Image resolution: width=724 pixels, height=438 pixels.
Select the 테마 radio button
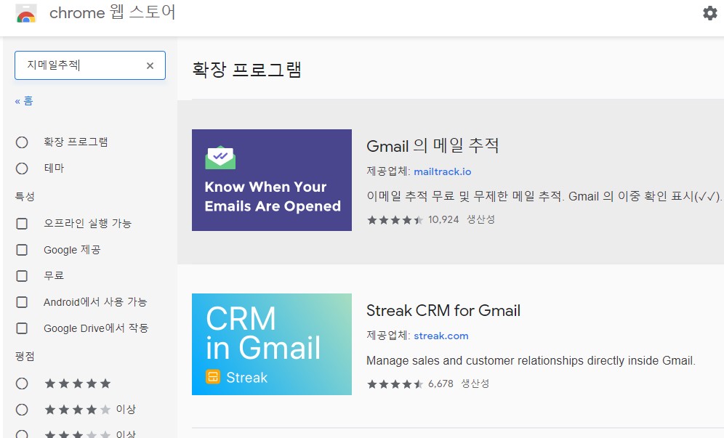pyautogui.click(x=22, y=169)
